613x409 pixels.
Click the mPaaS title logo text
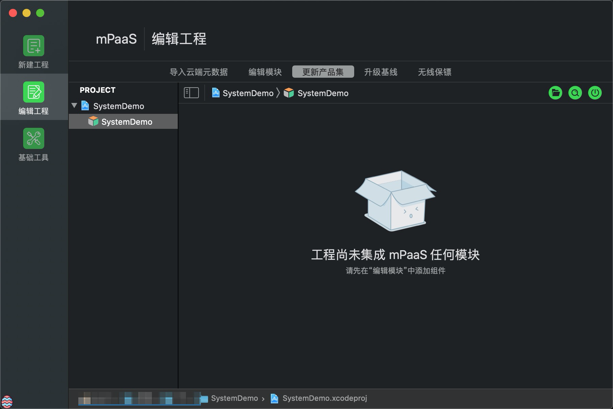pyautogui.click(x=116, y=39)
